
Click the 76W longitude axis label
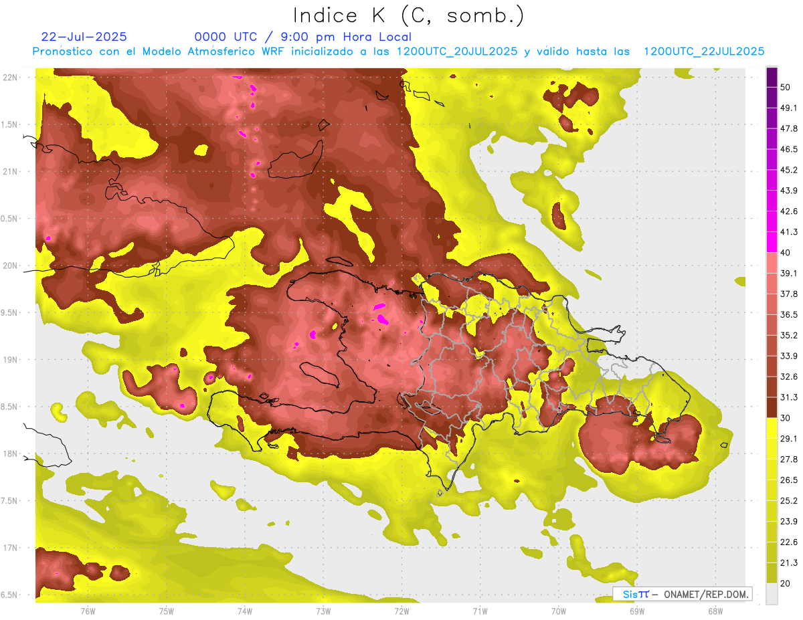point(88,611)
